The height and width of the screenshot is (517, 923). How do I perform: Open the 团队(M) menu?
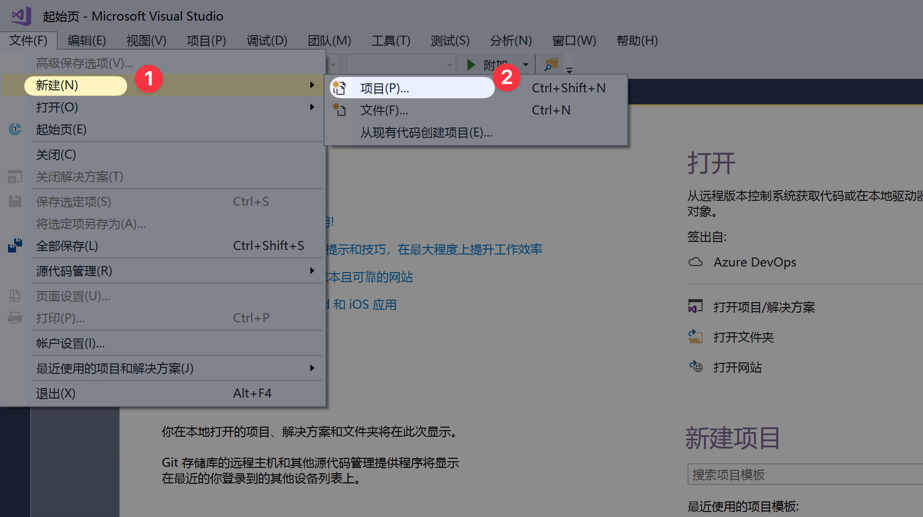click(329, 41)
